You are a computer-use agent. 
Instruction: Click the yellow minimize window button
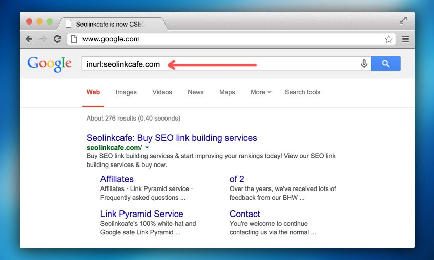tap(39, 21)
